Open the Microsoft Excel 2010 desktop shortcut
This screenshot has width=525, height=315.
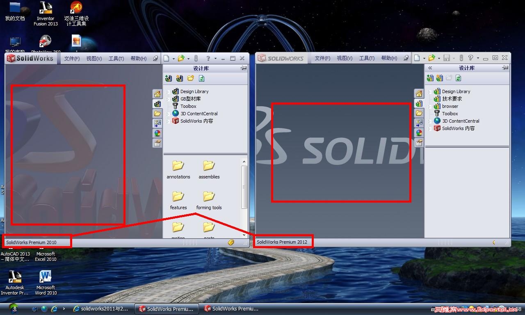[x=46, y=256]
